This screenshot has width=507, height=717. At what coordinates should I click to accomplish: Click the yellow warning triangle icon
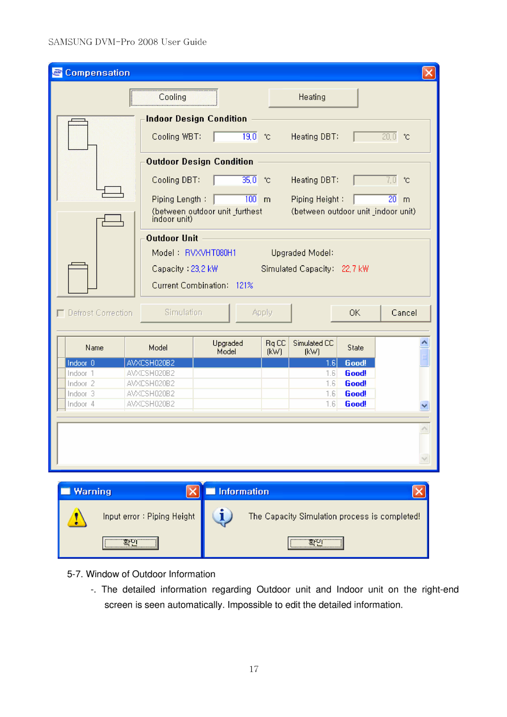(77, 518)
